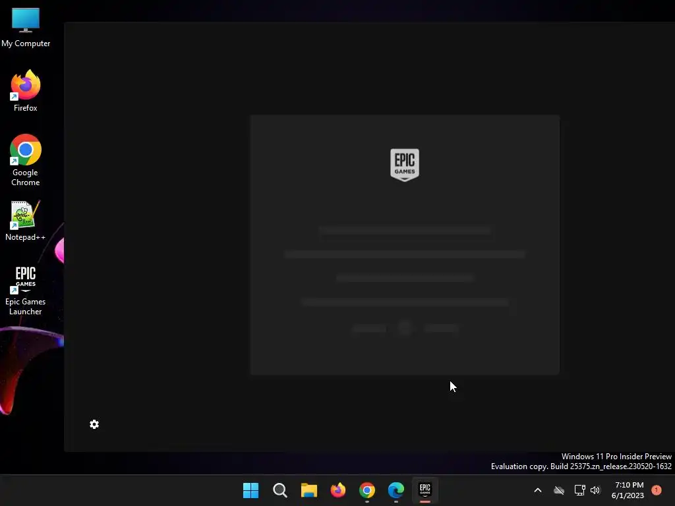Select the Notepad++ desktop shortcut
Viewport: 675px width, 506px height.
point(26,221)
